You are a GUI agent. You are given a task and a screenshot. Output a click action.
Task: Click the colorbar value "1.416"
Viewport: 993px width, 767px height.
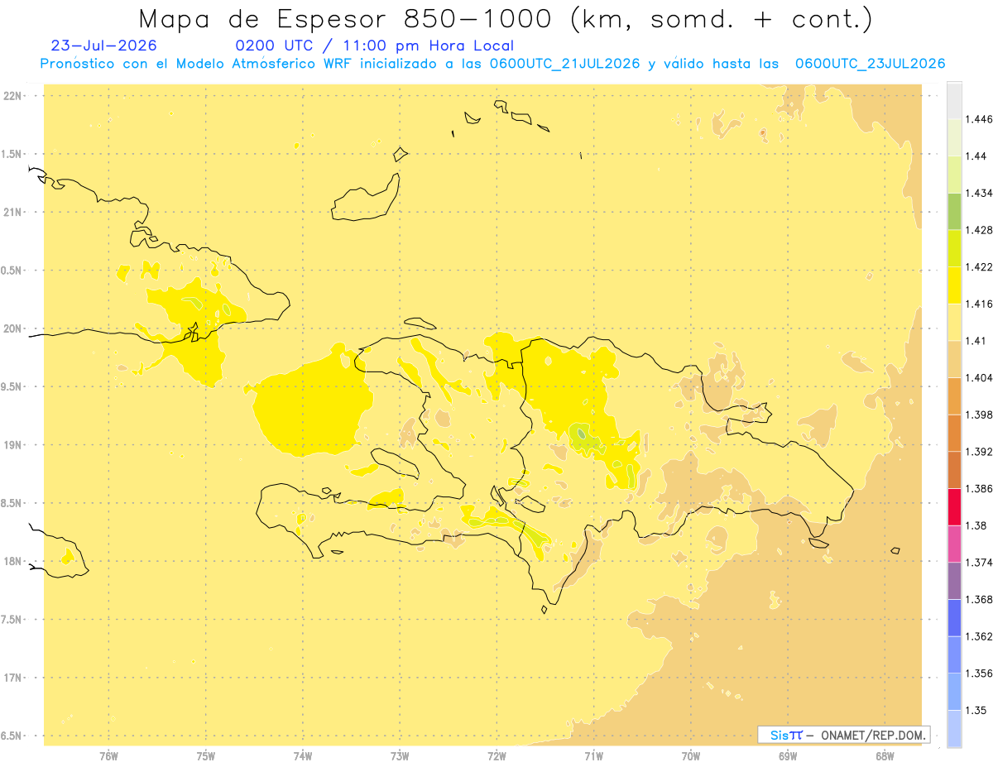tap(977, 304)
